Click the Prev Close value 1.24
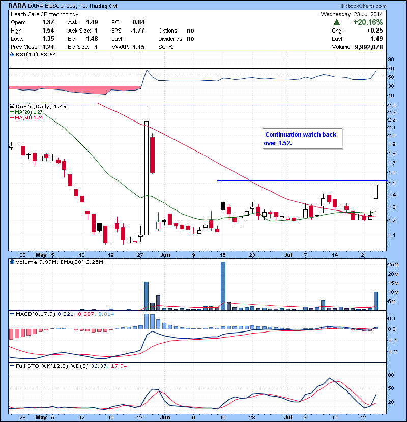The width and height of the screenshot is (407, 422). coord(48,47)
